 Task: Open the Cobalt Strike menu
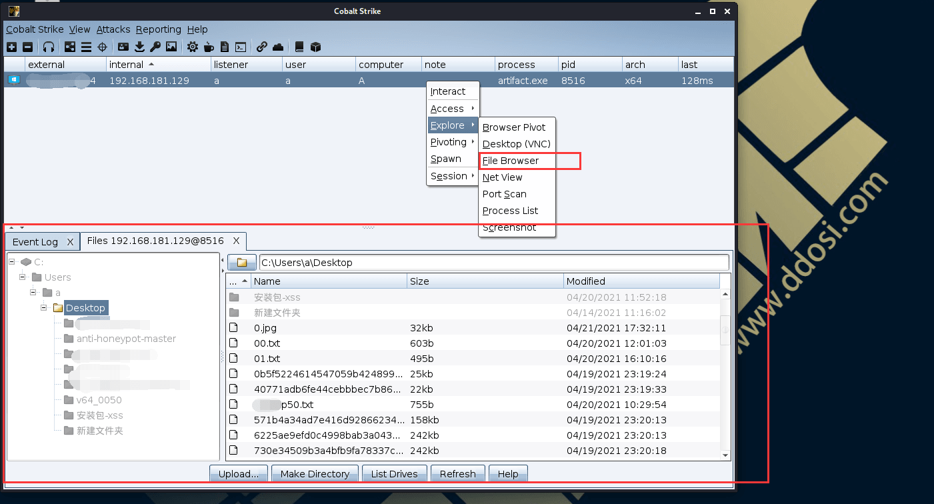35,29
